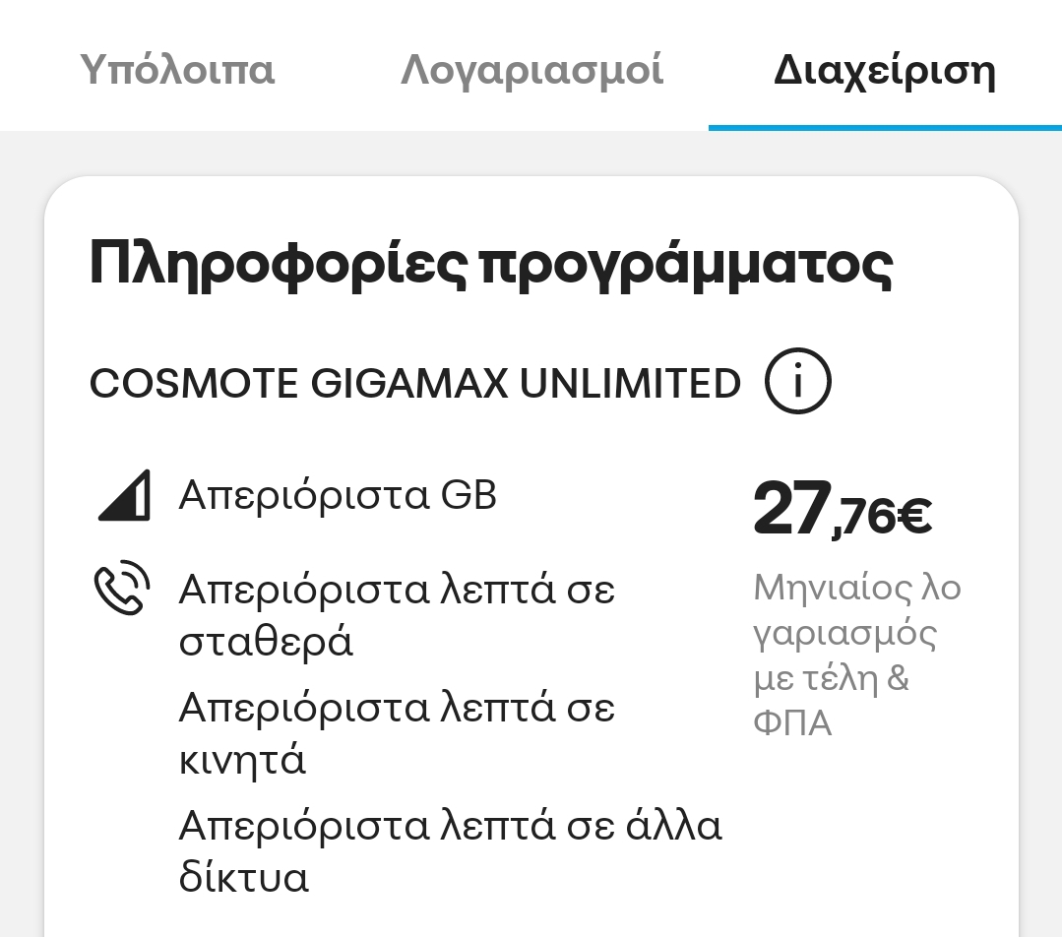Tap the mobile data signal icon
1062x937 pixels.
(x=124, y=496)
